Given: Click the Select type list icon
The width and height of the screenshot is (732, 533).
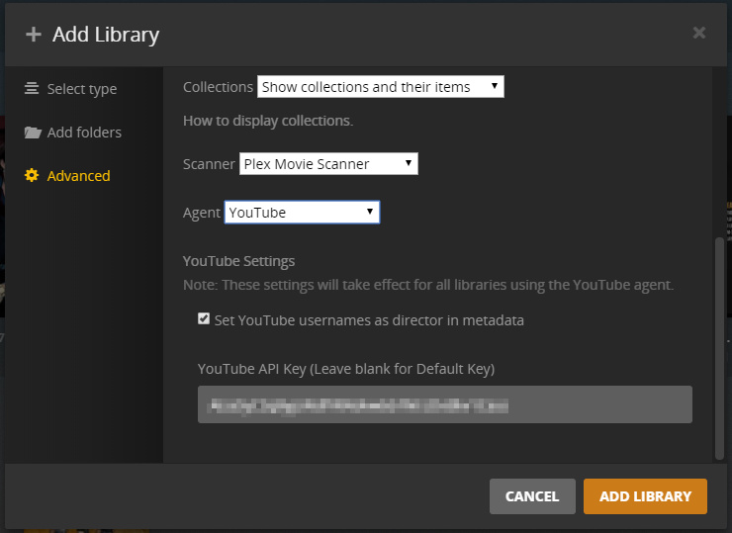Looking at the screenshot, I should pyautogui.click(x=32, y=88).
